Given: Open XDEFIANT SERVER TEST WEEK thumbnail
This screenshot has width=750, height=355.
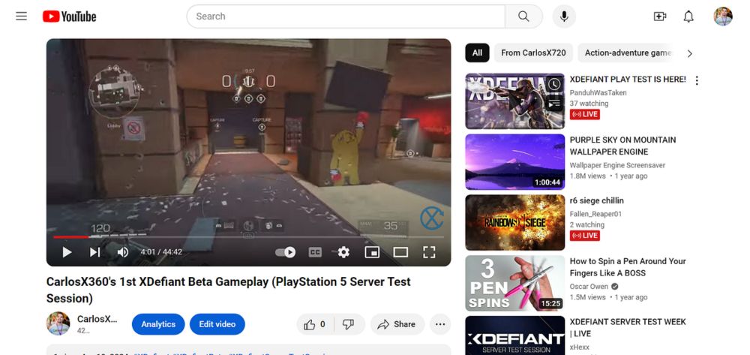Looking at the screenshot, I should point(514,335).
